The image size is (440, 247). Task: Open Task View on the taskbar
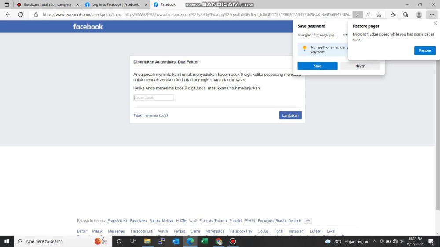(x=133, y=241)
